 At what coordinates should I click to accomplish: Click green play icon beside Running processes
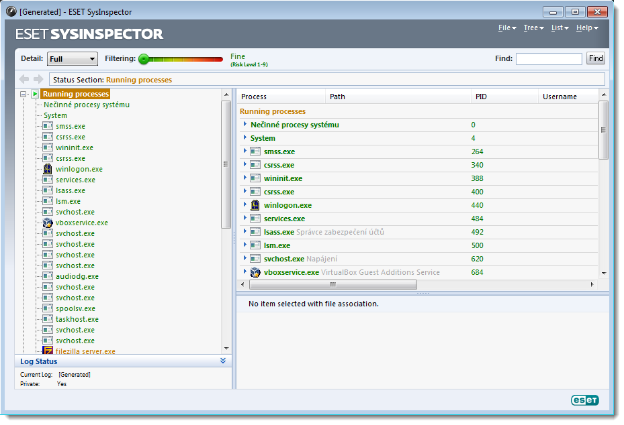tap(35, 94)
